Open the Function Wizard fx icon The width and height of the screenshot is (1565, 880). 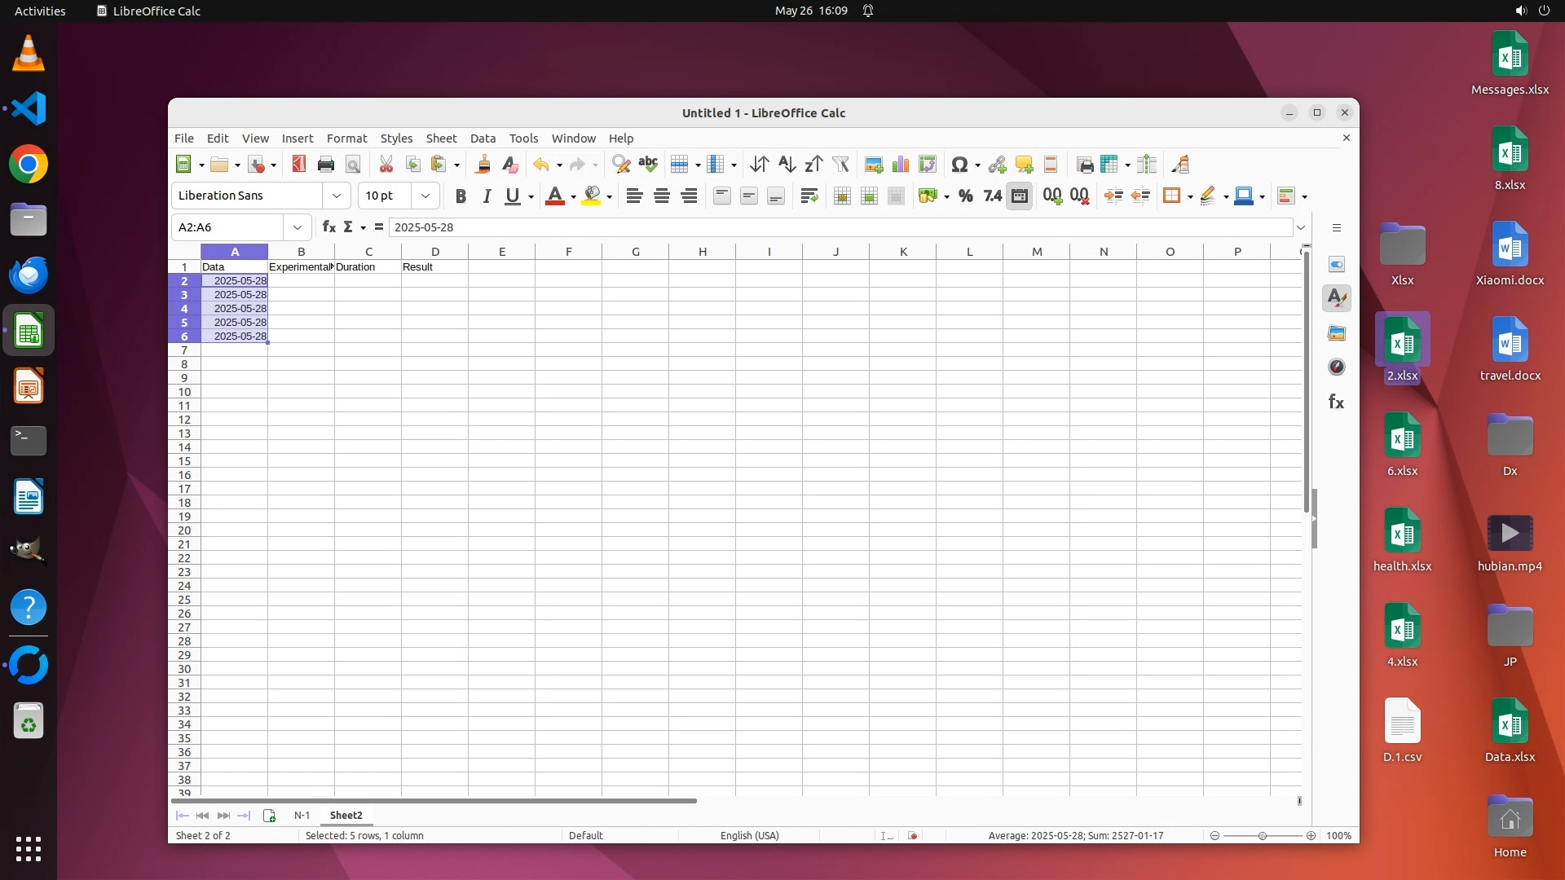point(328,227)
